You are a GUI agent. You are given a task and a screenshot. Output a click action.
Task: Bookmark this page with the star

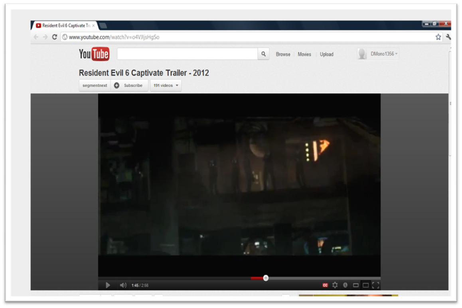click(438, 37)
